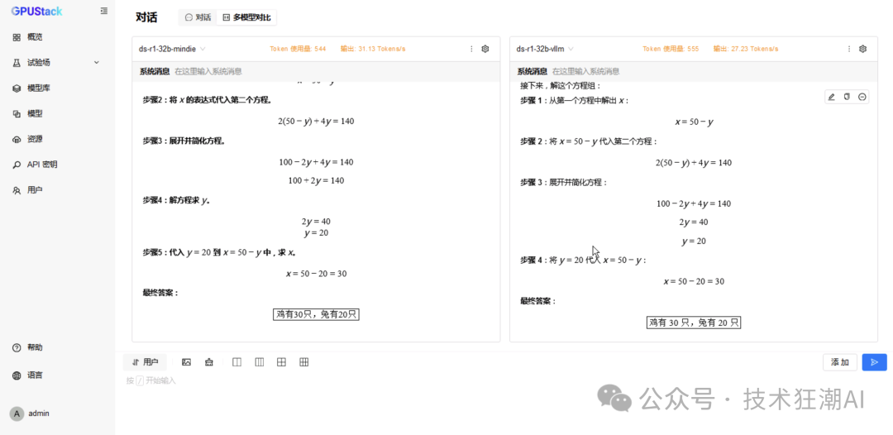Select the four-panel grid layout
The height and width of the screenshot is (435, 893).
[x=281, y=362]
